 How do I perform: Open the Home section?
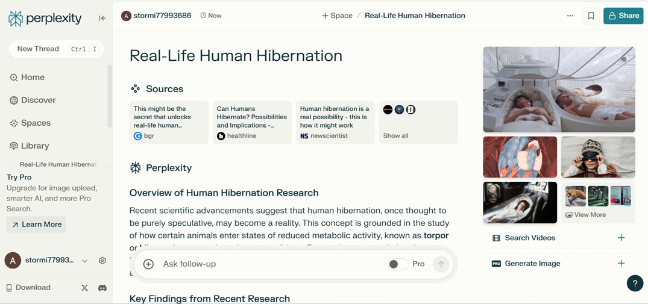coord(27,77)
